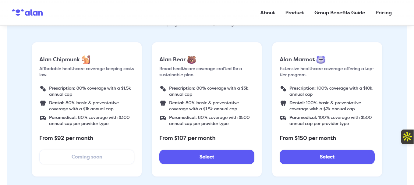This screenshot has width=414, height=185.
Task: Click the yellow asterisk widget icon
Action: [x=407, y=137]
